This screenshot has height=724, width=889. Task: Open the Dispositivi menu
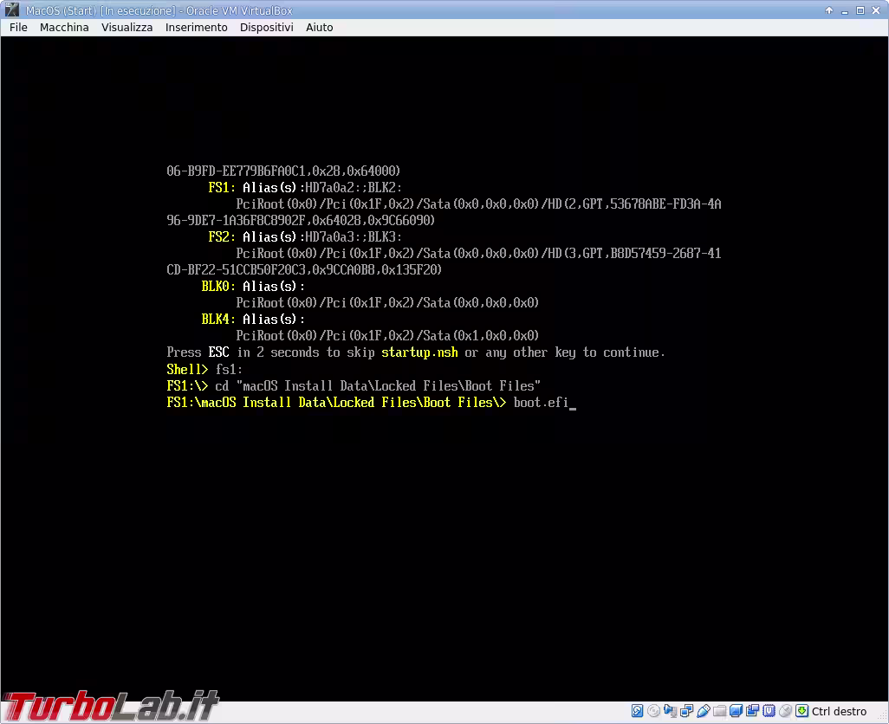pos(267,27)
